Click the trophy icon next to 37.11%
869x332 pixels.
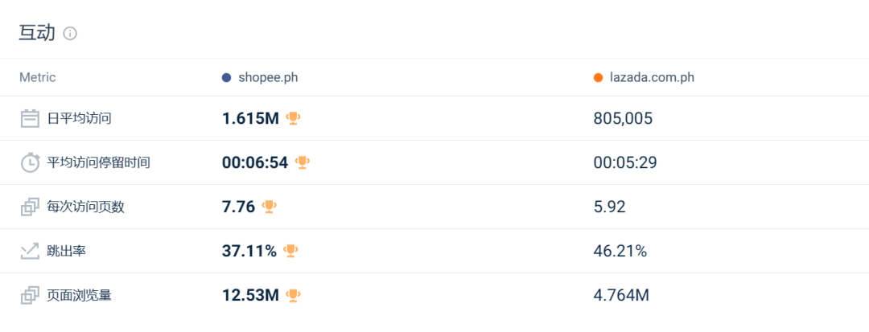coord(290,252)
